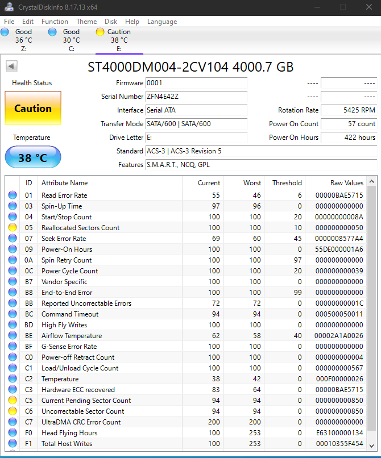Open the Disk menu
This screenshot has height=458, width=381.
coord(111,22)
